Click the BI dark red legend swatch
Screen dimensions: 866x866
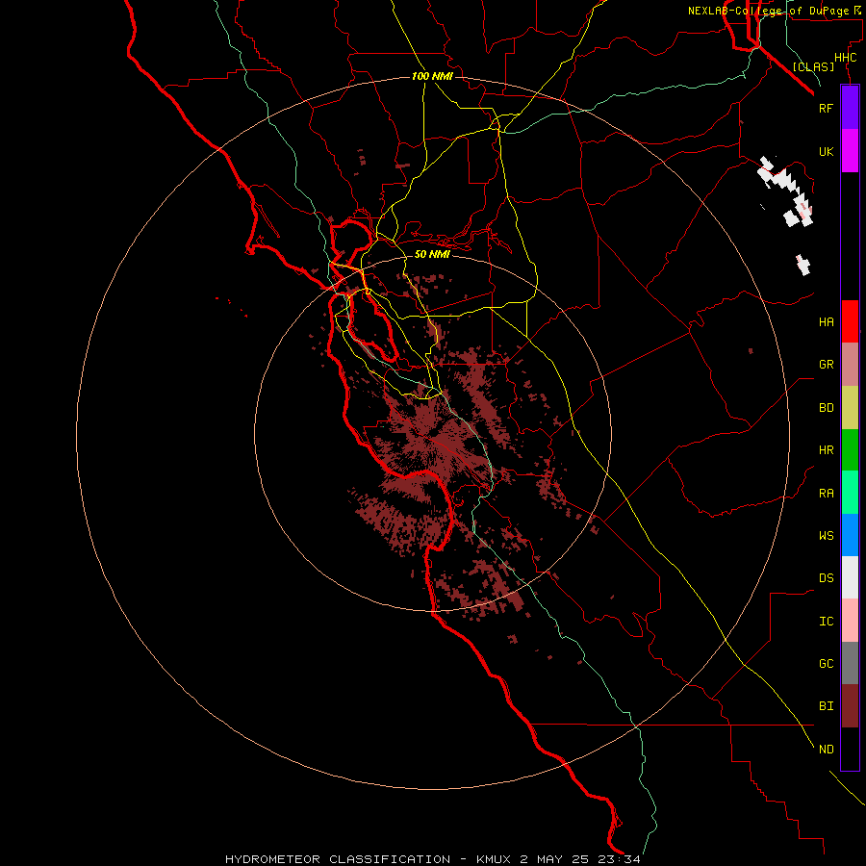(x=850, y=706)
